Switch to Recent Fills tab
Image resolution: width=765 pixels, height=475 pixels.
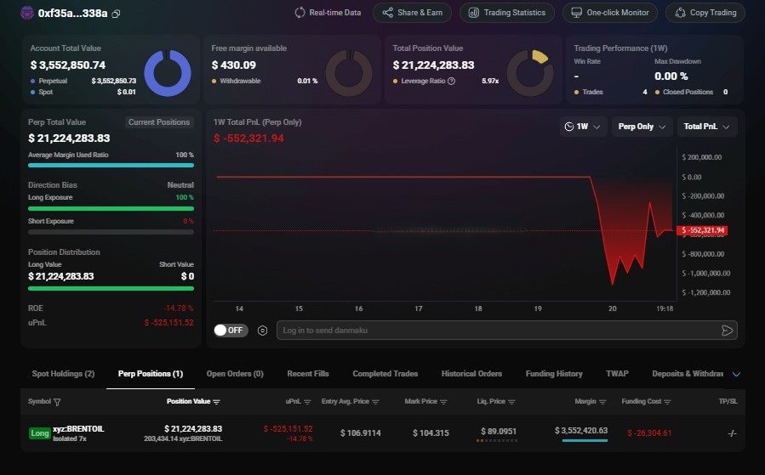coord(308,374)
